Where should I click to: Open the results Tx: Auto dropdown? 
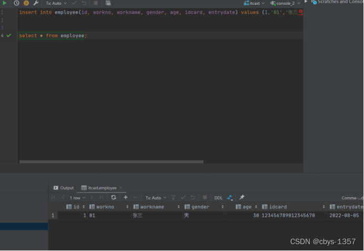pos(156,198)
